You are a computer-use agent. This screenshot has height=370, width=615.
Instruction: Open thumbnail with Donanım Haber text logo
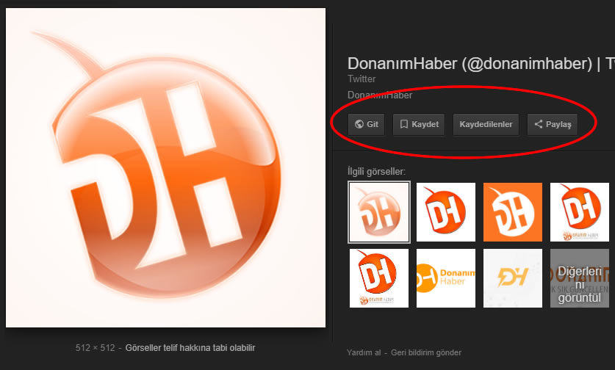[x=445, y=278]
